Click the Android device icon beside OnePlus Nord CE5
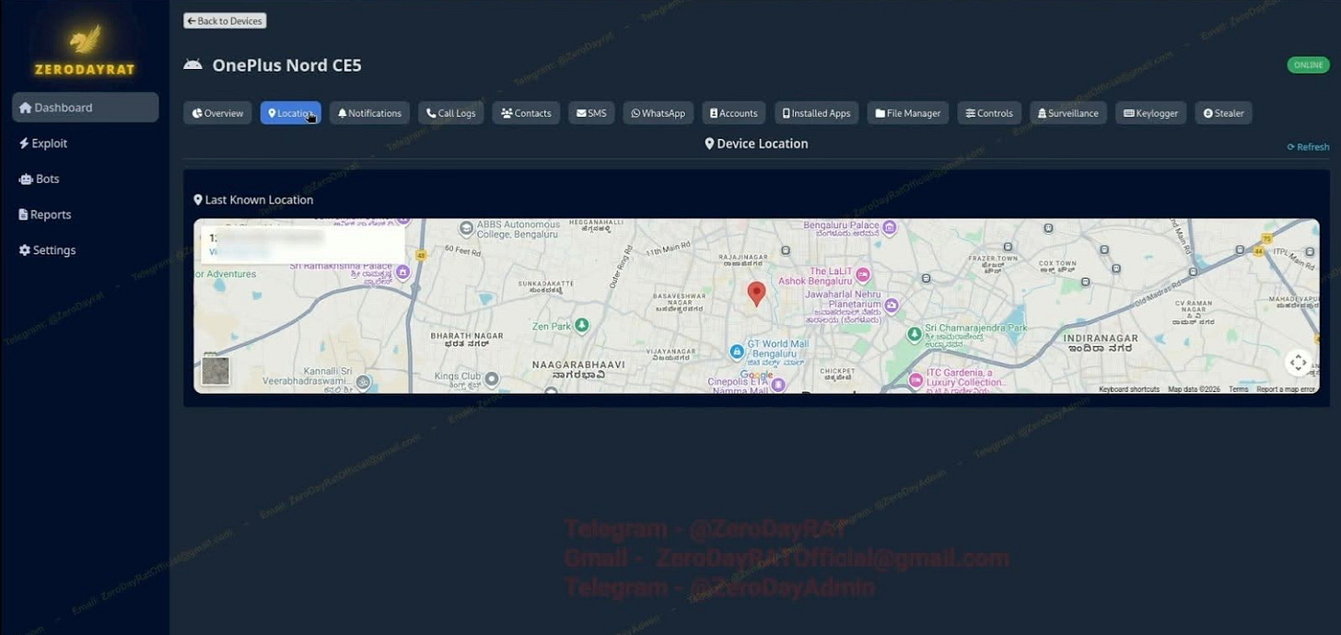 click(192, 65)
